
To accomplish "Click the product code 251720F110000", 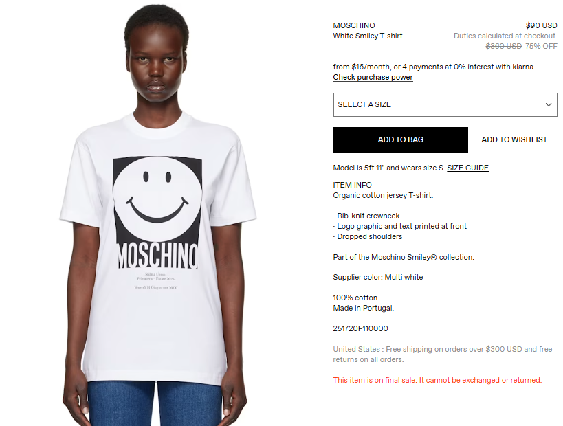I will [360, 328].
